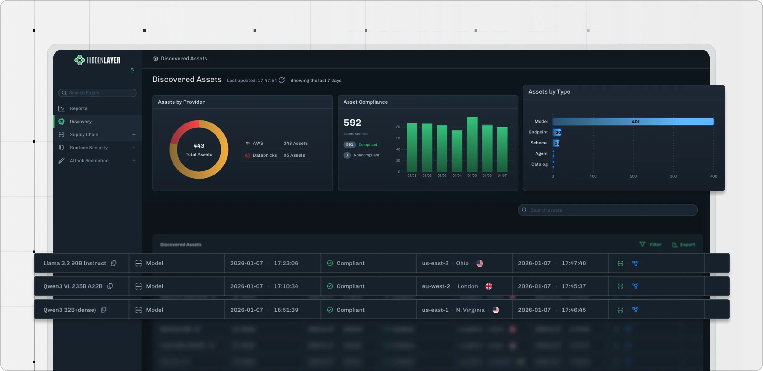Screen dimensions: 763x371
Task: Click the green scan icon in Llama row
Action: click(620, 264)
